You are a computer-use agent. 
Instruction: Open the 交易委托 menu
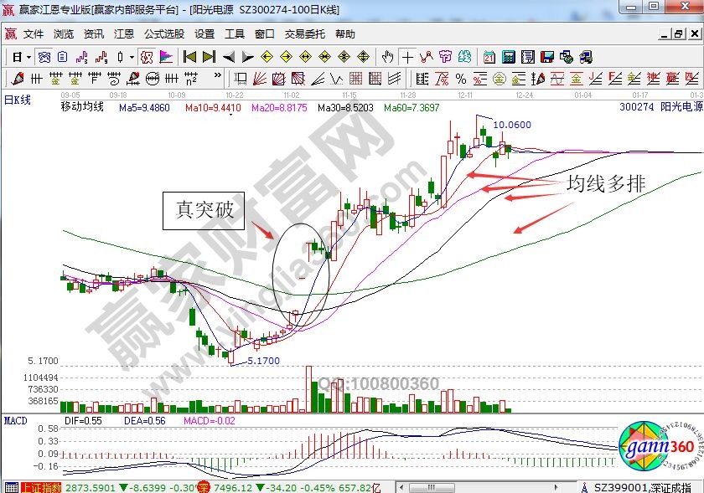[305, 34]
